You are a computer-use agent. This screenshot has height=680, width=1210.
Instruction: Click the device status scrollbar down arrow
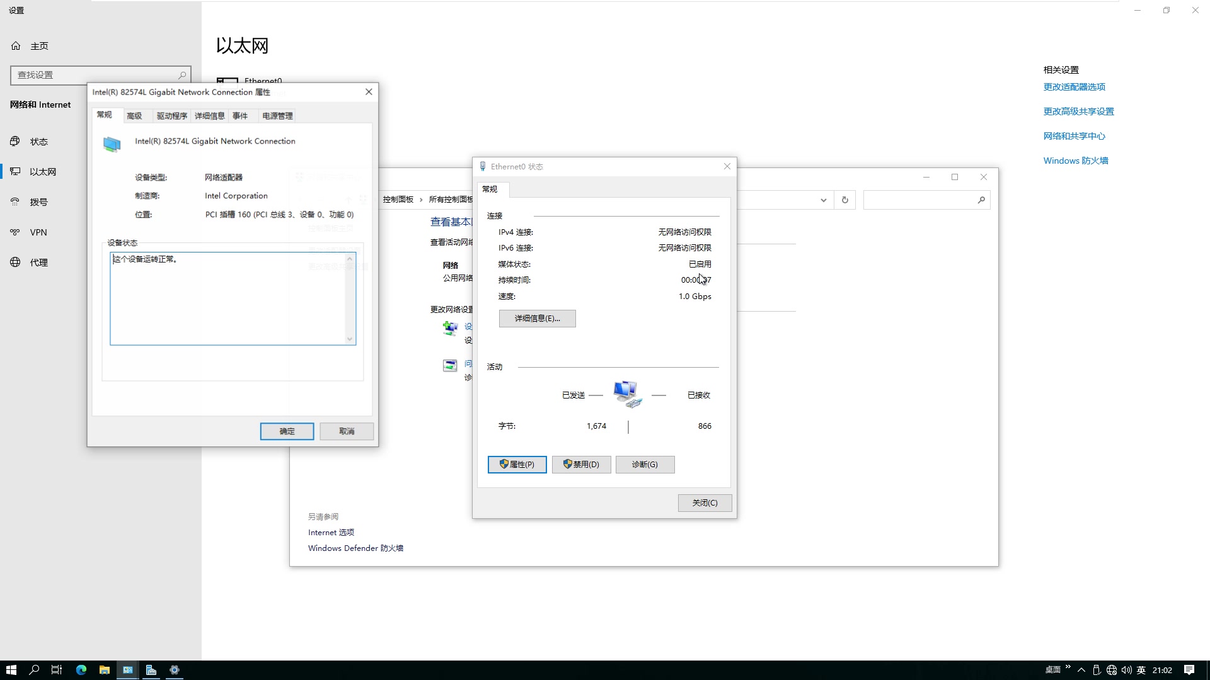pos(350,339)
